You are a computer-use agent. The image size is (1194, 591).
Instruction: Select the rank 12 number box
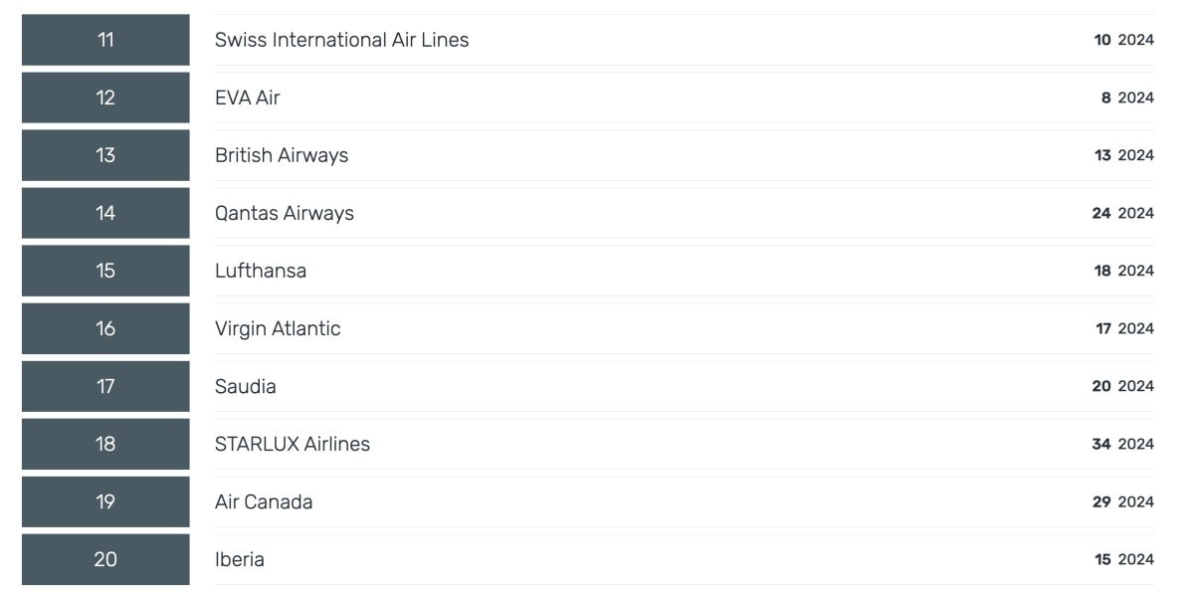click(105, 98)
